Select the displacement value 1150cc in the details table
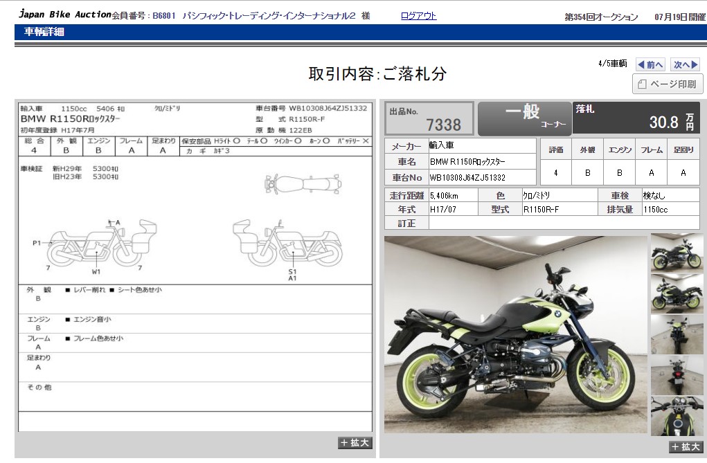Image resolution: width=707 pixels, height=463 pixels. pyautogui.click(x=656, y=210)
